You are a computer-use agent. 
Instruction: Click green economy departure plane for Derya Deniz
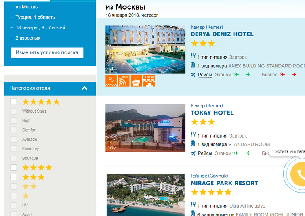[x=237, y=75]
